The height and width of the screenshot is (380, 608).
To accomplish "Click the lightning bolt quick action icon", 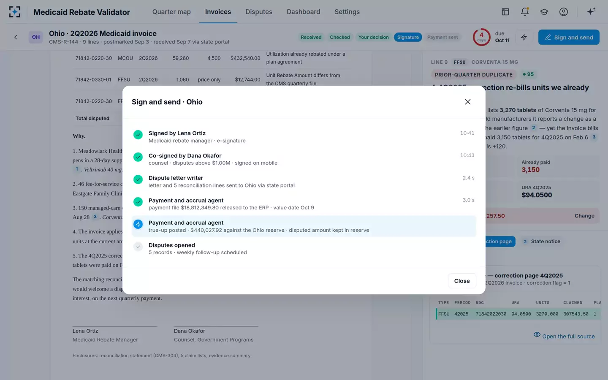I will pyautogui.click(x=524, y=37).
